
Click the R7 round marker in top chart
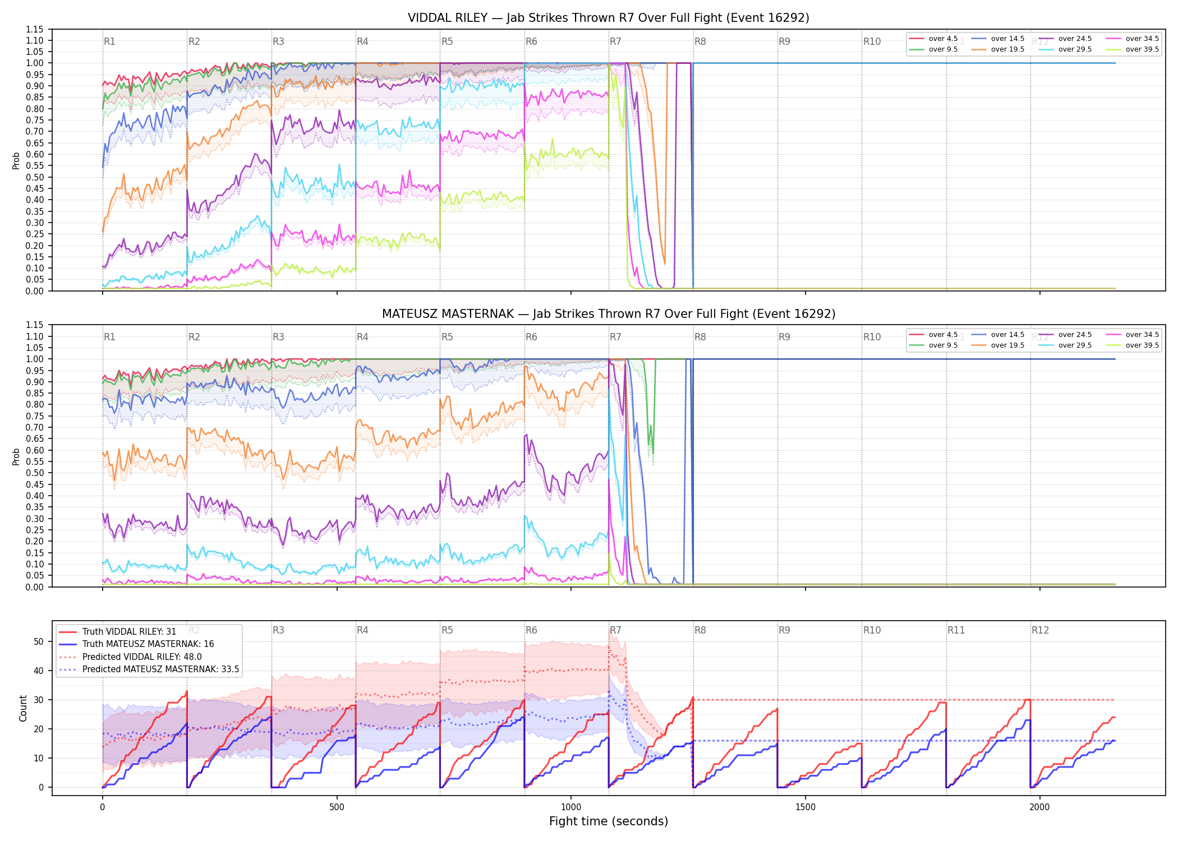pos(615,41)
